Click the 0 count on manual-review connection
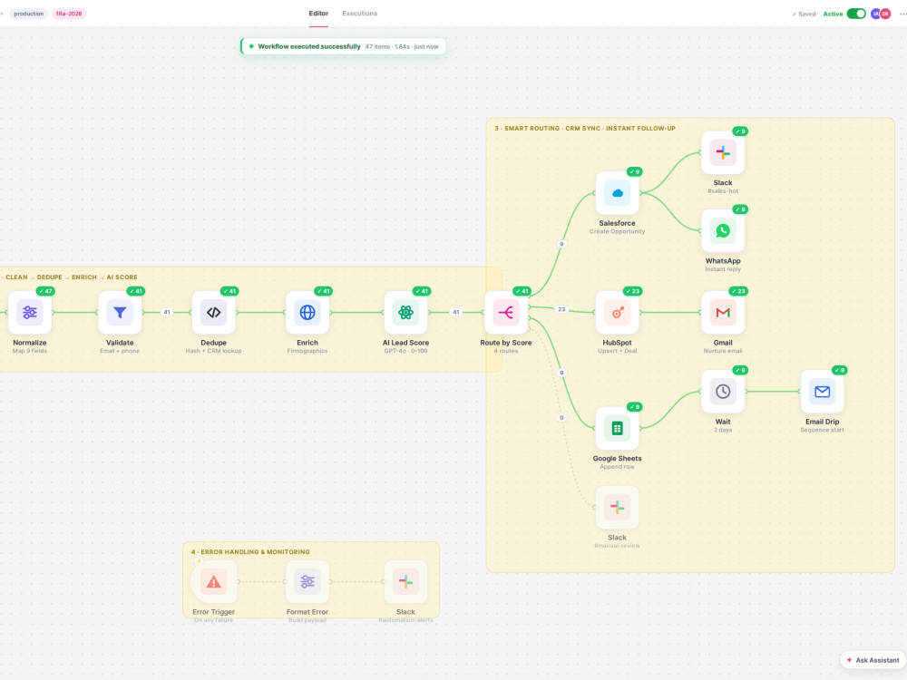907x680 pixels. point(561,417)
